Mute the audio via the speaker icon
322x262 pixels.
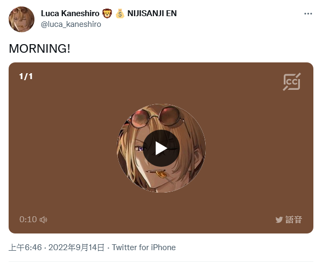coord(43,219)
